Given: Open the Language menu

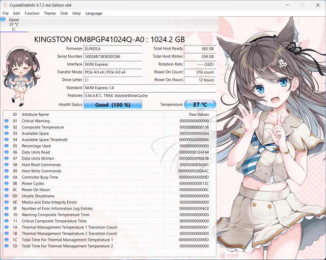Looking at the screenshot, I should click(94, 13).
